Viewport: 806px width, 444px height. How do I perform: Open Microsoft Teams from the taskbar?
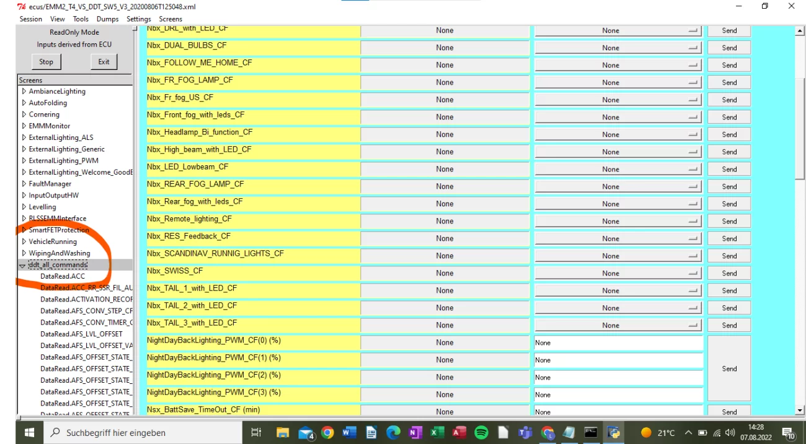pyautogui.click(x=525, y=433)
